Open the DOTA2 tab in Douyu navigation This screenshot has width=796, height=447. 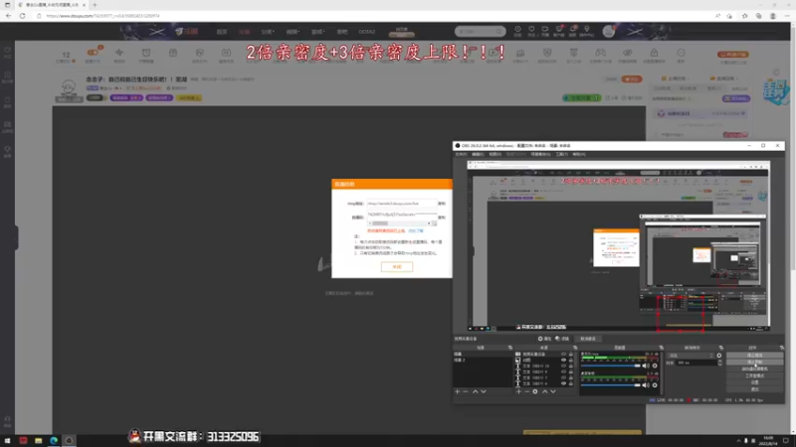point(366,32)
